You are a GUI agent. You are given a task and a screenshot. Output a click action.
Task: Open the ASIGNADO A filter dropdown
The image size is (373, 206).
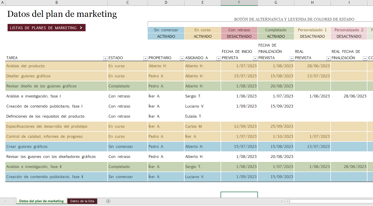pyautogui.click(x=219, y=58)
